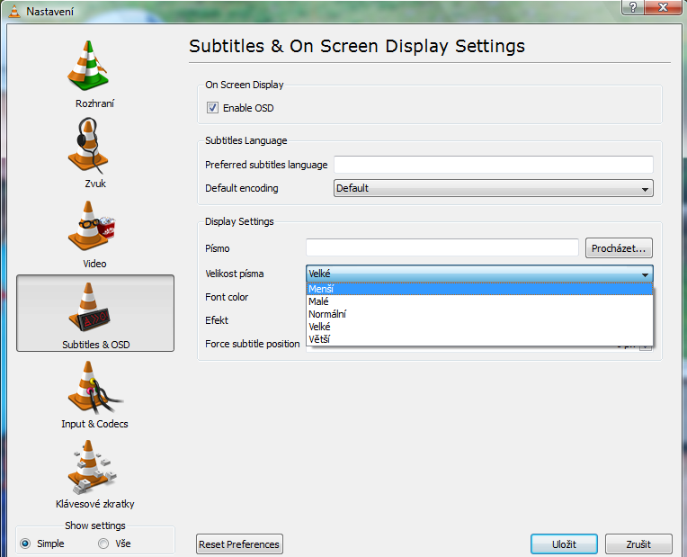Viewport: 687px width, 557px height.
Task: Select the Simple show settings radio button
Action: tap(25, 544)
